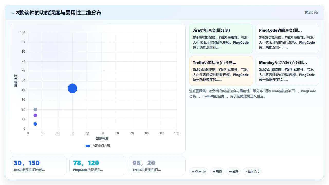The width and height of the screenshot is (329, 185).
Task: Click the chart title 8款软件的功能深度与易用性二维分布
Action: (59, 13)
